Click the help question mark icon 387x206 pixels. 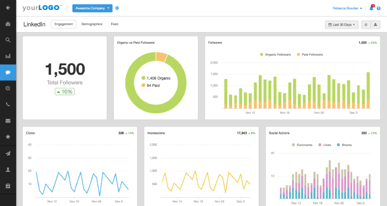click(379, 8)
